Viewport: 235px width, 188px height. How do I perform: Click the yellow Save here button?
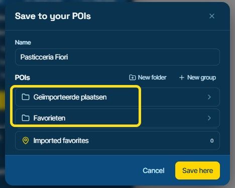[x=197, y=170]
